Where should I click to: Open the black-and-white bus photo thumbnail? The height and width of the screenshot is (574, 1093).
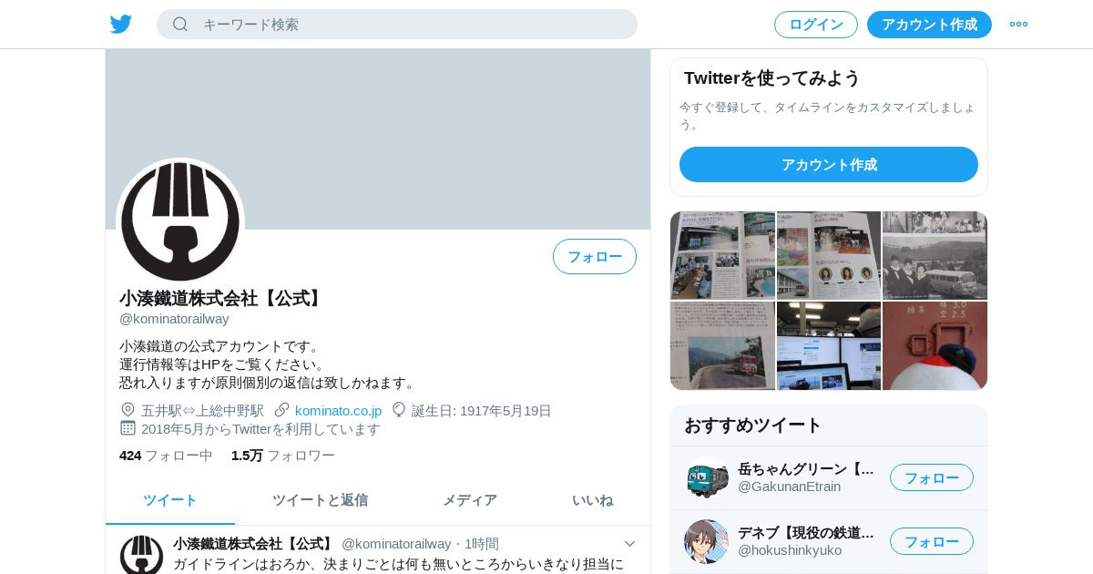coord(935,255)
